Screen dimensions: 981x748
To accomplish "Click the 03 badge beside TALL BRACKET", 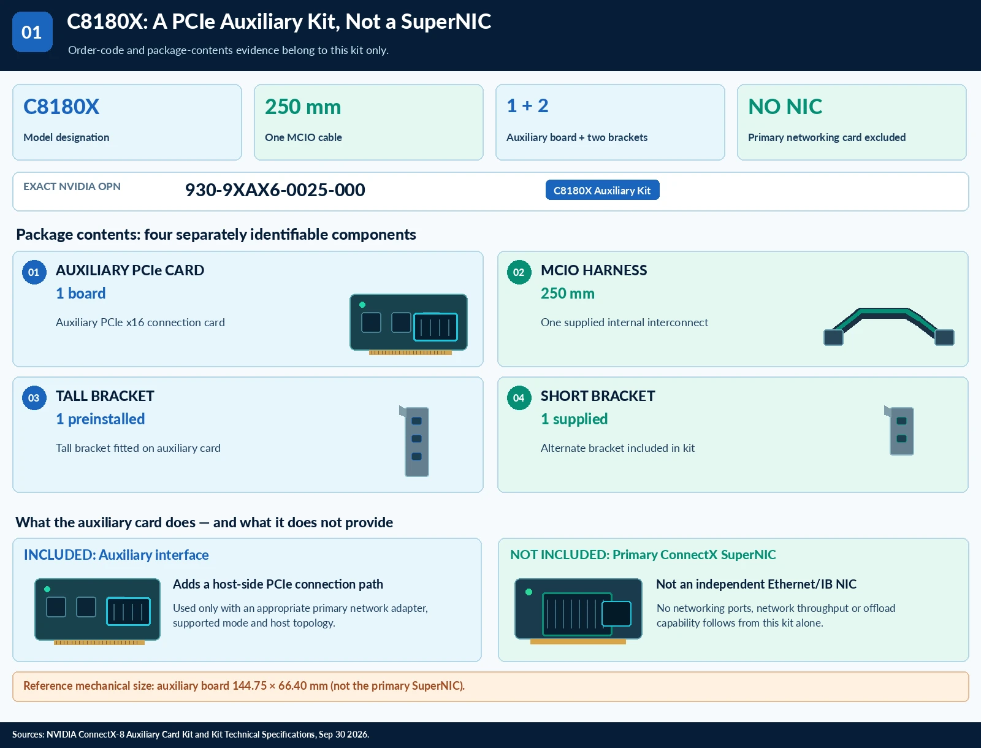I will (34, 398).
